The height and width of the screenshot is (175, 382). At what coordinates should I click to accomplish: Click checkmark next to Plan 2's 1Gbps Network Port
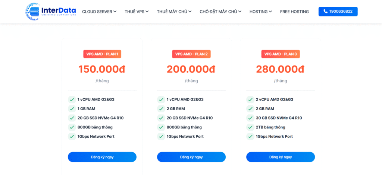[x=161, y=137]
